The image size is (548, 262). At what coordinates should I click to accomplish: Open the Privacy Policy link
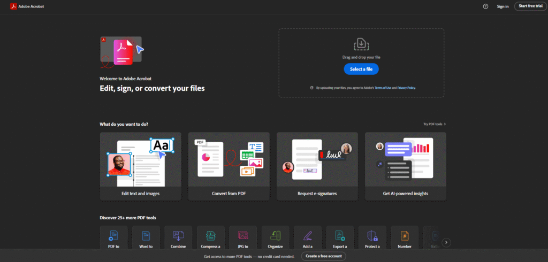pos(406,88)
